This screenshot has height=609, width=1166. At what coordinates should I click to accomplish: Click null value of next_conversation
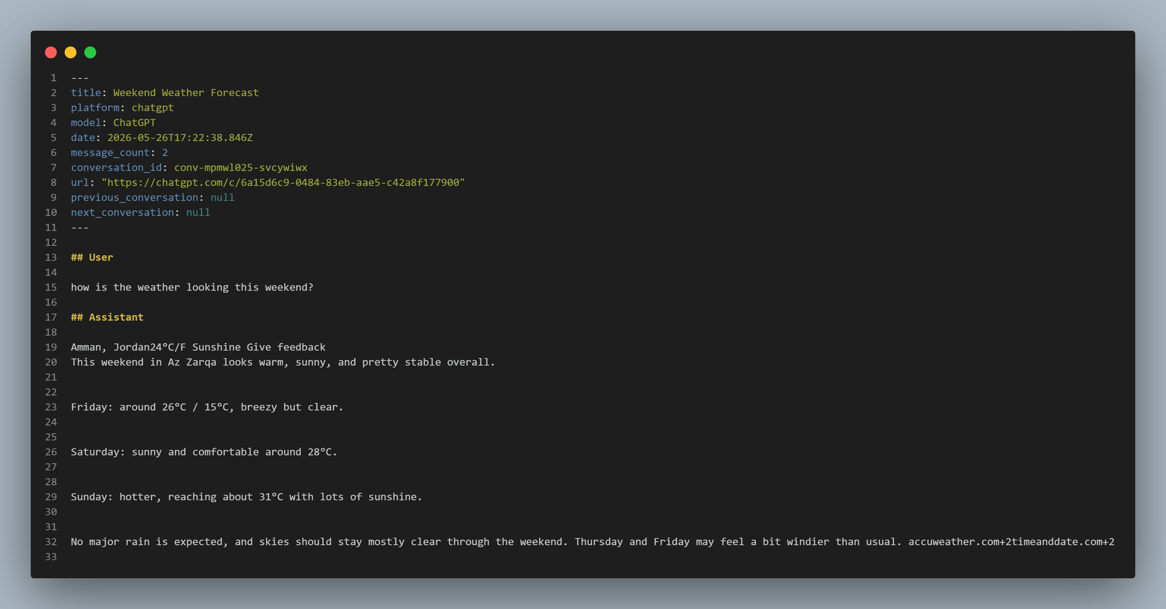[198, 212]
